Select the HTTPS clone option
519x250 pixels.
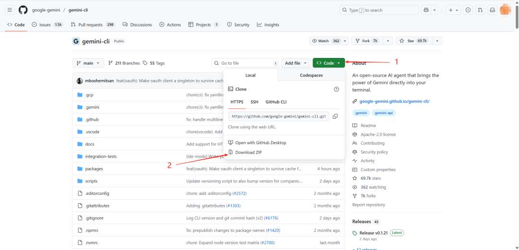pyautogui.click(x=236, y=102)
